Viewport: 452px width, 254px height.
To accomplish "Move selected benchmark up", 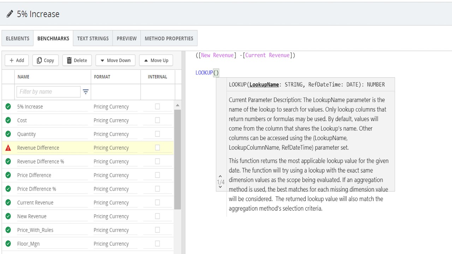I will click(156, 60).
